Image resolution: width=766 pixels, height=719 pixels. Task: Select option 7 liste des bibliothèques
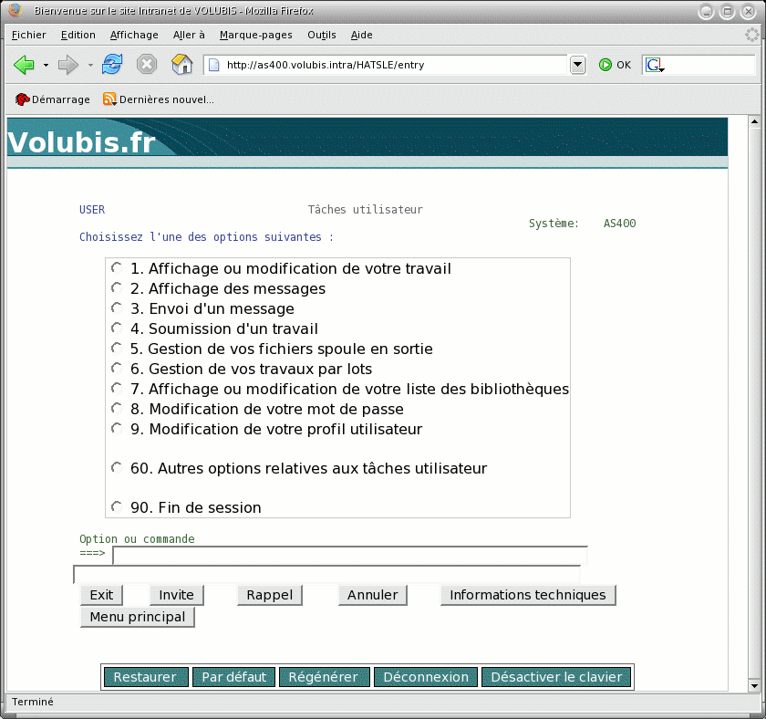click(x=117, y=388)
